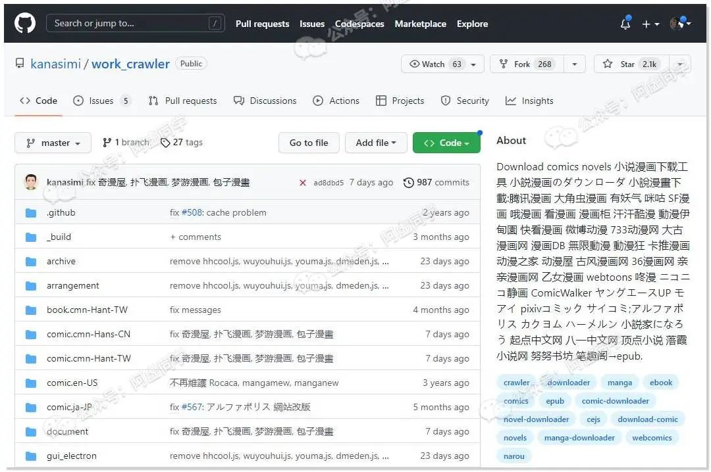Viewport: 711px width, 472px height.
Task: Open the green Code clone dropdown
Action: click(x=446, y=143)
